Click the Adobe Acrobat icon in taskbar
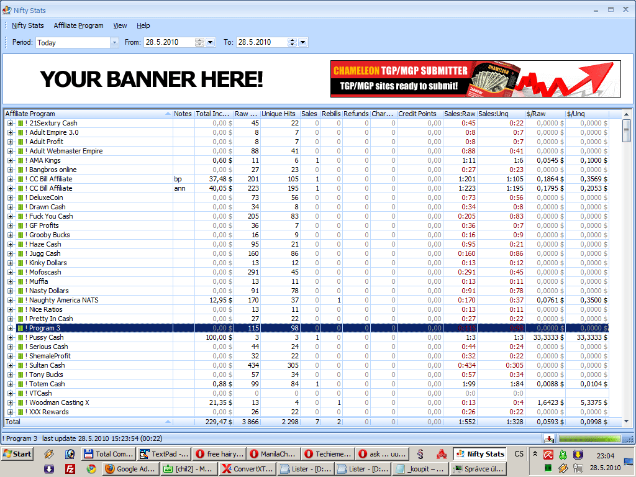This screenshot has height=477, width=636. [442, 454]
